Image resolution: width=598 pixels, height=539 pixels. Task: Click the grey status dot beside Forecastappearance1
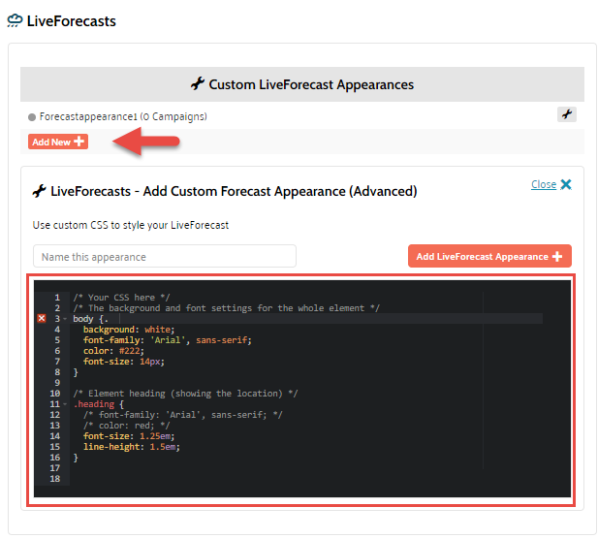(x=32, y=117)
